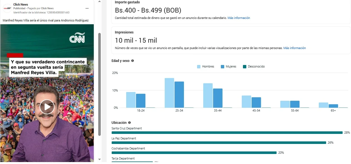Click the Click News profile avatar
This screenshot has width=351, height=164.
tap(7, 8)
